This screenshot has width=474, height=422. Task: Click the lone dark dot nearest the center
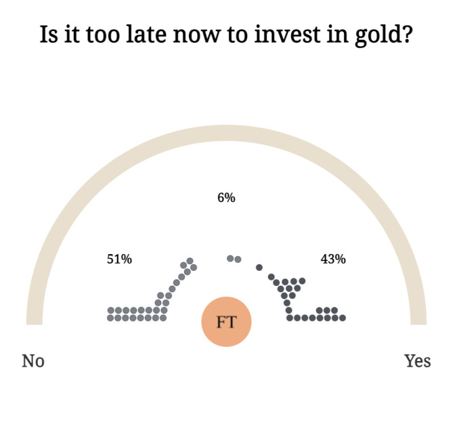259,268
